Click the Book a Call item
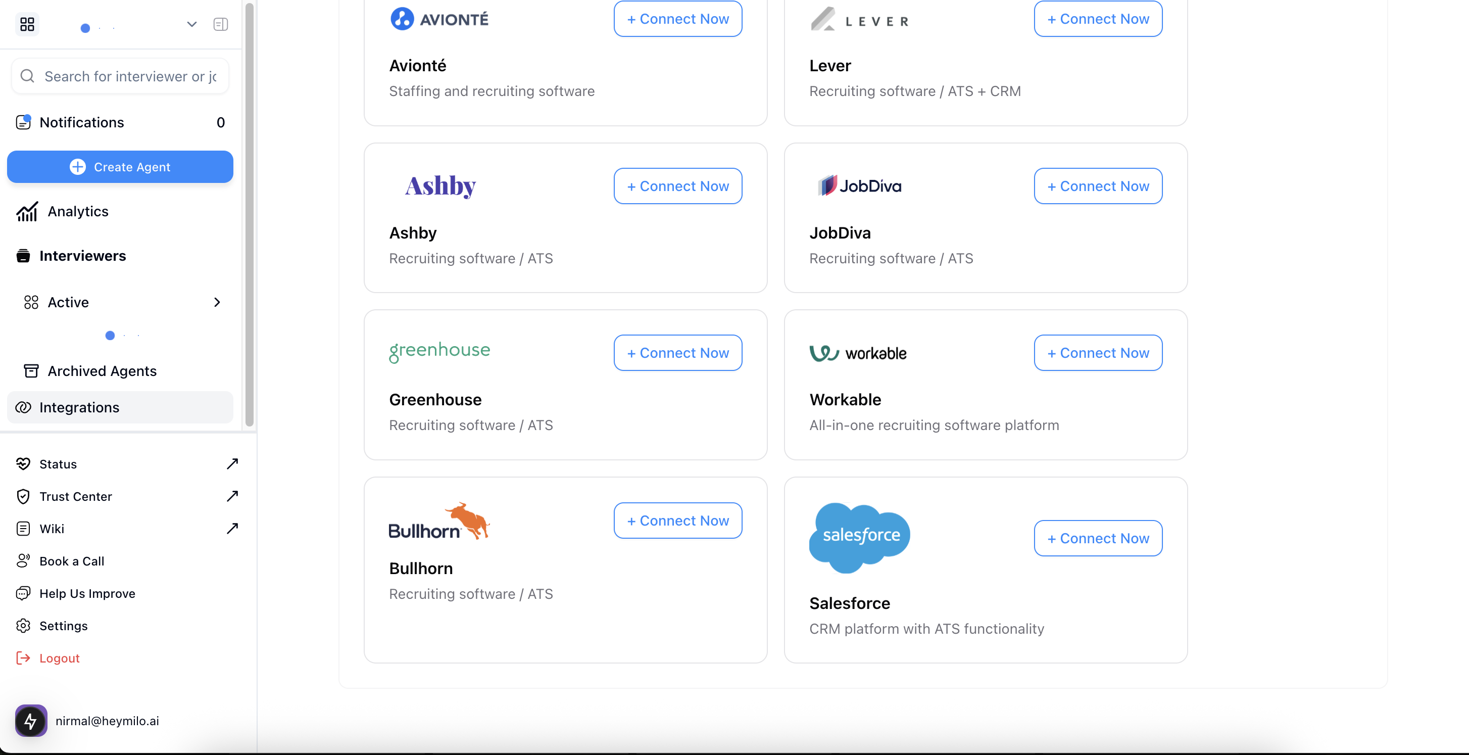The height and width of the screenshot is (755, 1469). [x=72, y=561]
